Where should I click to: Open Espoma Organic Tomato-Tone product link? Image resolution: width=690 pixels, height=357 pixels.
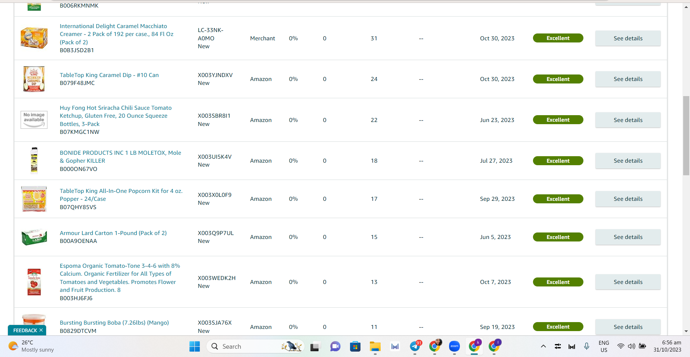point(120,278)
